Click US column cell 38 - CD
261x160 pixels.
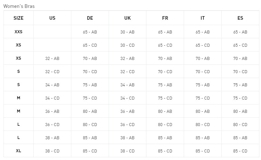pyautogui.click(x=52, y=151)
